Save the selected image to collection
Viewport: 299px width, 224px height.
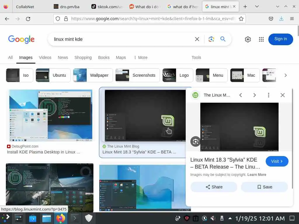point(265,187)
